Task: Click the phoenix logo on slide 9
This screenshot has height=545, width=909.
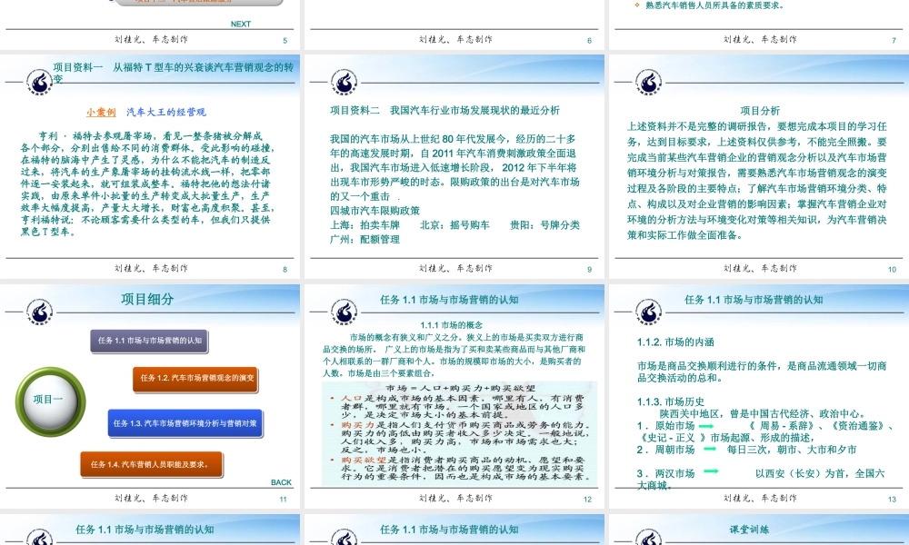Action: [344, 82]
